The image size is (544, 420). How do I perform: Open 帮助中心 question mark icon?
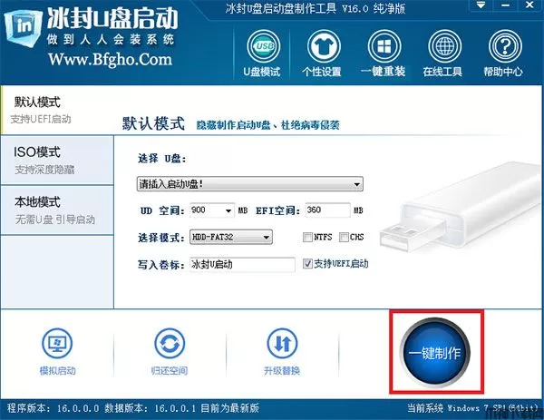[x=505, y=46]
